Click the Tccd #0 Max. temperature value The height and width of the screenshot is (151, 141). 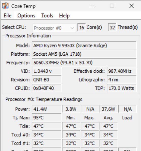point(90,135)
